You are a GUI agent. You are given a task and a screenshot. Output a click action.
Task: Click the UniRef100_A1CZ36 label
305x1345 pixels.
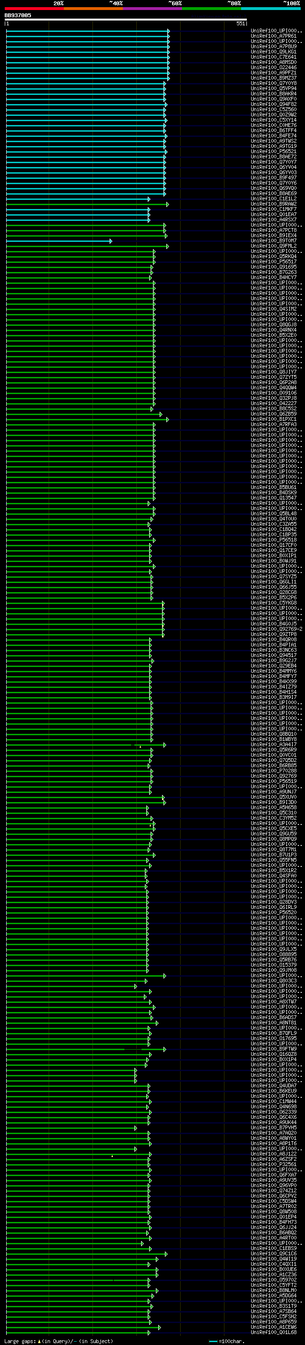274,1274
